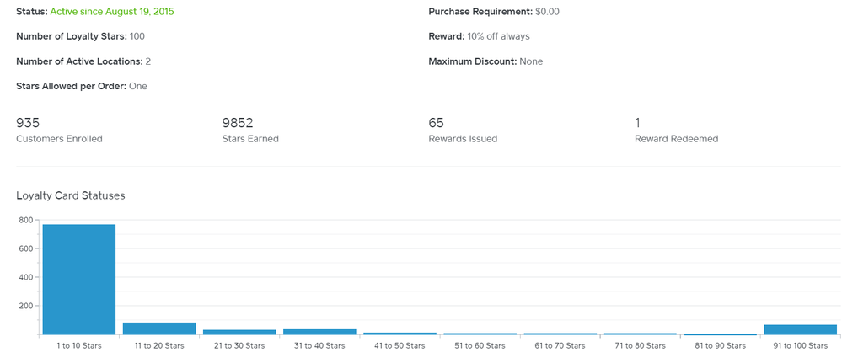Click the 9852 Stars Earned stat
842x363 pixels.
pos(250,130)
